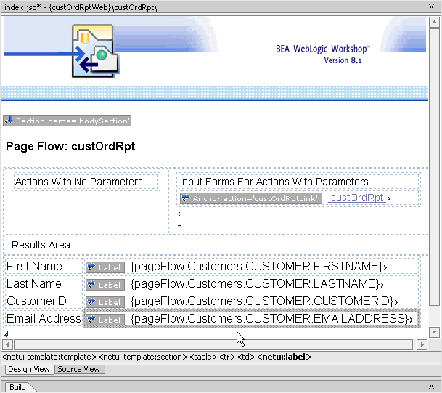
Task: Click the Last Name cell
Action: (44, 283)
